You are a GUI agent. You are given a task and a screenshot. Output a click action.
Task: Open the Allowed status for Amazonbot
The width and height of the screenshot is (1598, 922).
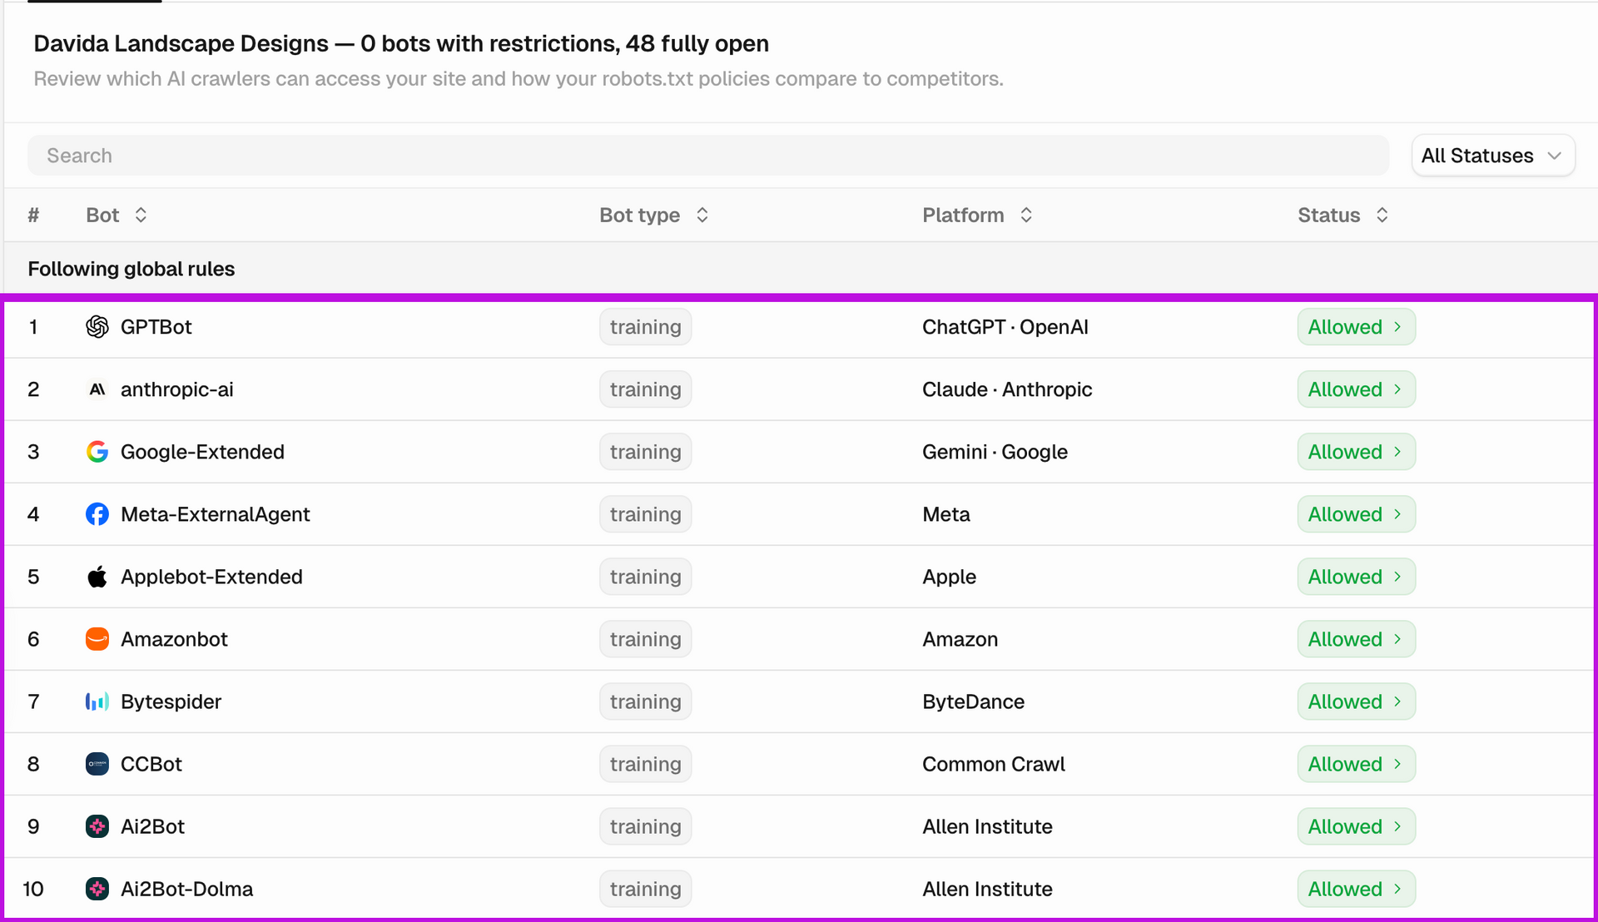(x=1356, y=639)
